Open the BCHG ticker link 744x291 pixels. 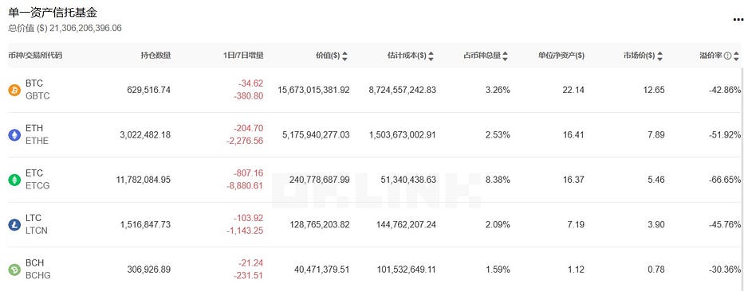coord(38,276)
